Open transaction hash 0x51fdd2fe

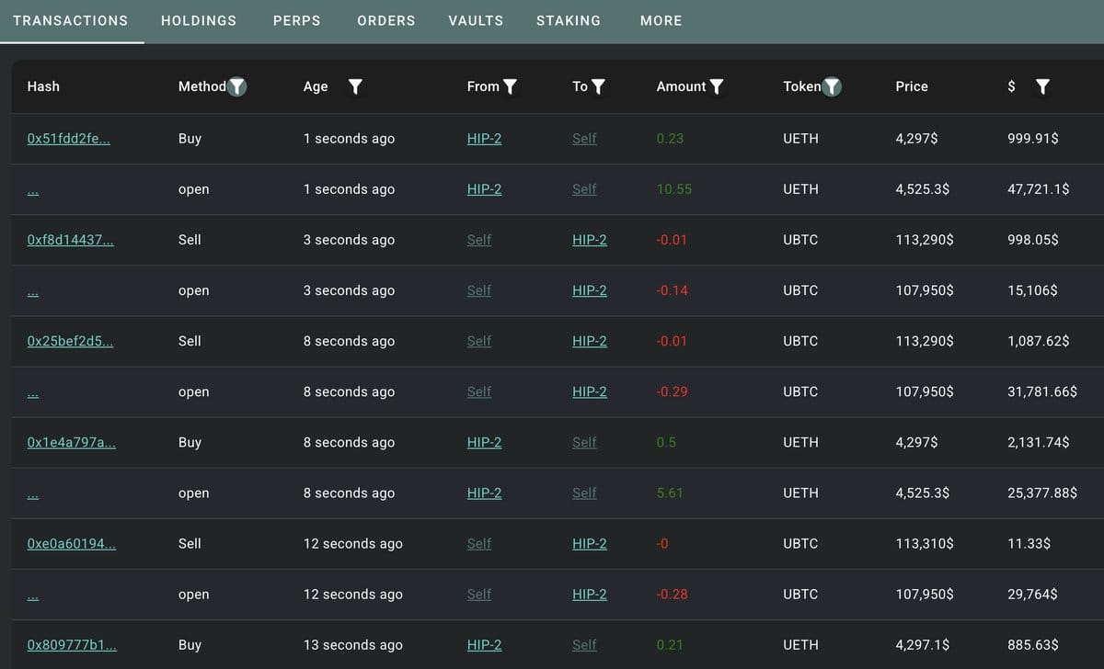(69, 139)
